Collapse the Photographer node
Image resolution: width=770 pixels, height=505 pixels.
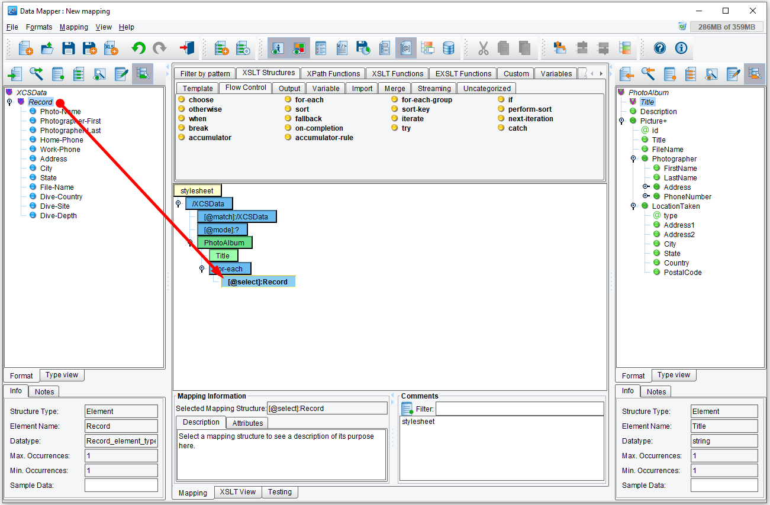(x=633, y=159)
